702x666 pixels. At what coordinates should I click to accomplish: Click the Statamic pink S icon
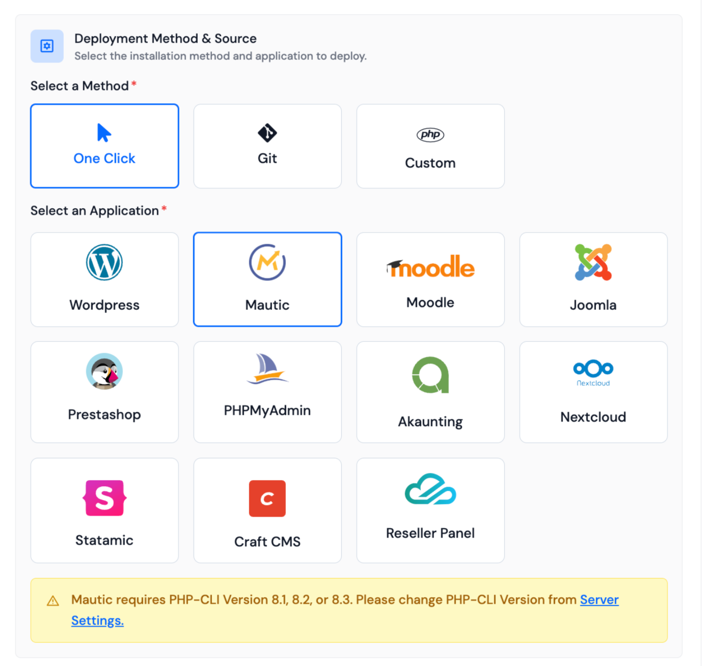point(104,498)
